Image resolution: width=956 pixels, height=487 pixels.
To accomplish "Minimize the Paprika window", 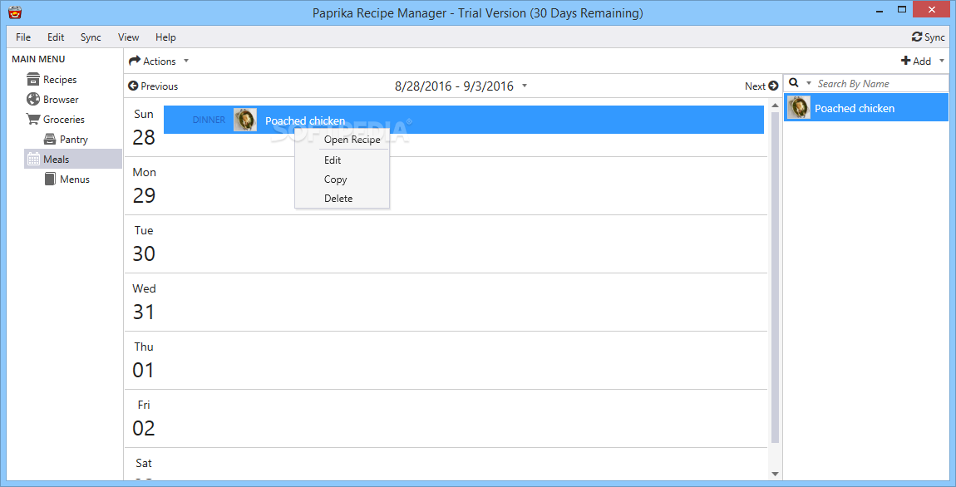I will click(x=881, y=11).
